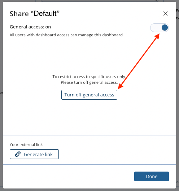Toggle the General access switch off

pos(160,28)
